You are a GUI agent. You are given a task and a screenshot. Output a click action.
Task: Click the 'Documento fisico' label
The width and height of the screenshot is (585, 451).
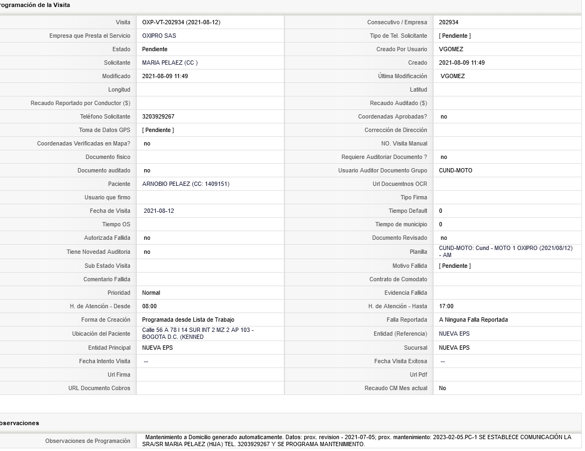[108, 157]
